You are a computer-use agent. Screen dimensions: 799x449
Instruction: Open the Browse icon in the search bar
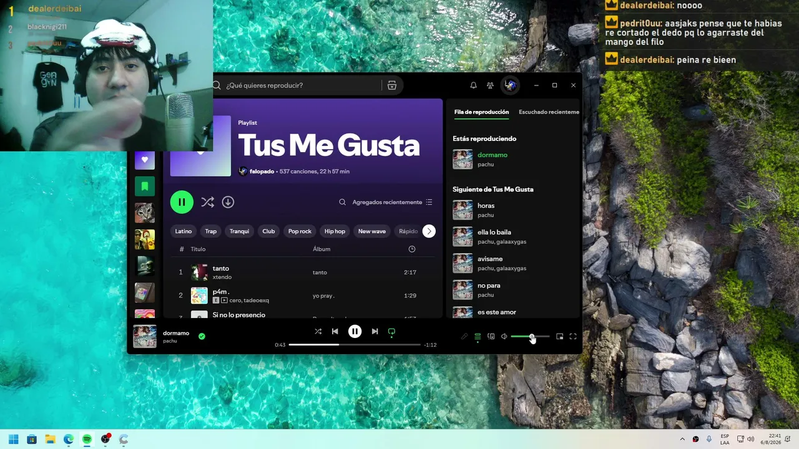point(392,85)
